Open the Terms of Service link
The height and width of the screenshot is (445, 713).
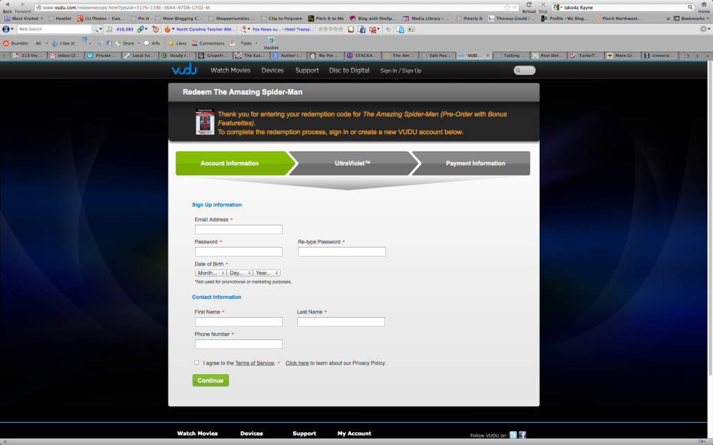(255, 363)
